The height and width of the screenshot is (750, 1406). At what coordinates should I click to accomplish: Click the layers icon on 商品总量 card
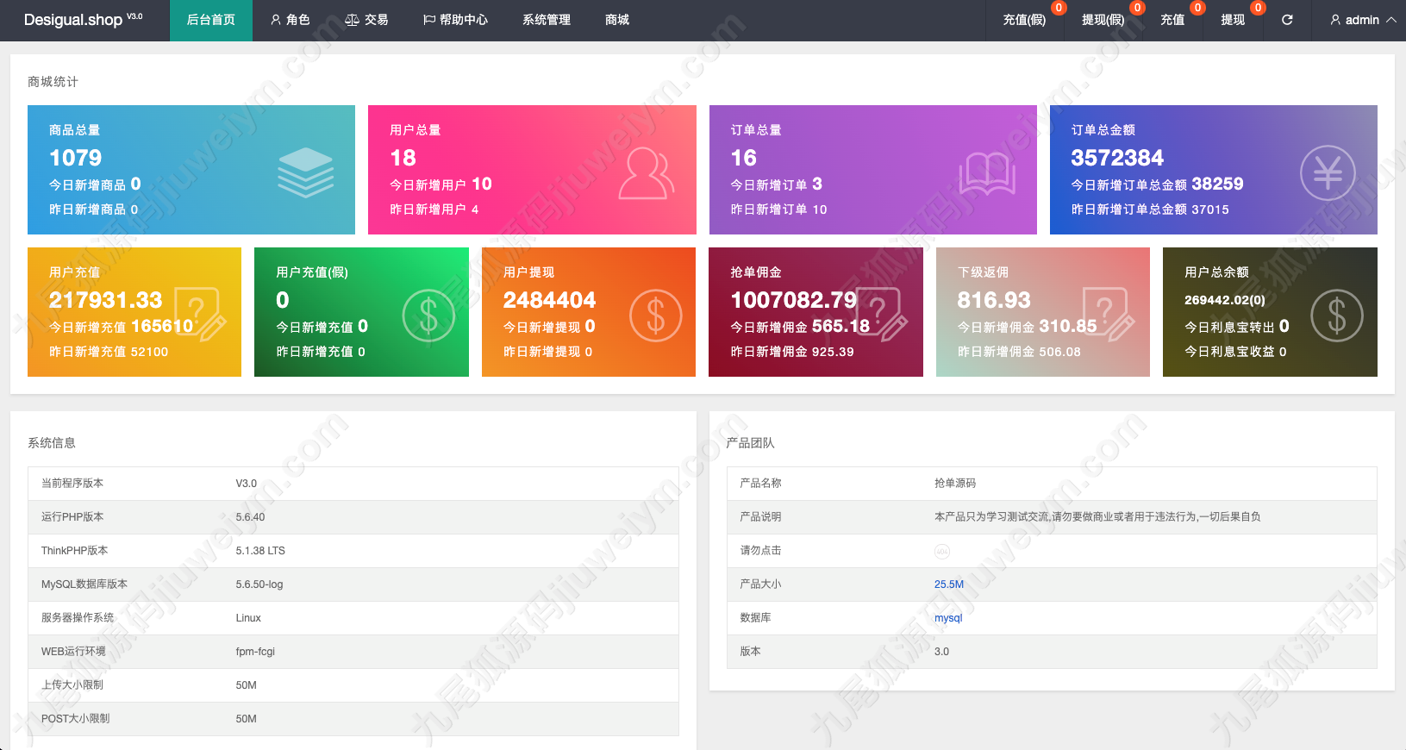pyautogui.click(x=305, y=172)
